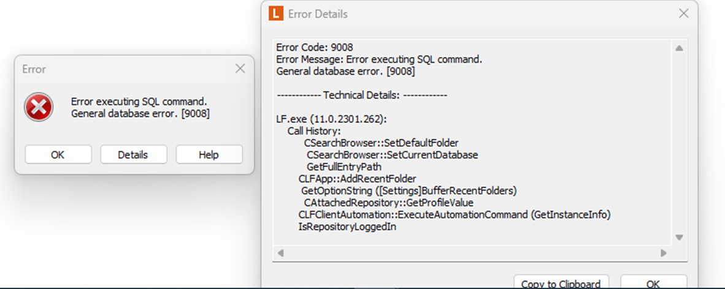This screenshot has width=725, height=289.
Task: Click the Error Code: 9008 line
Action: pyautogui.click(x=315, y=47)
